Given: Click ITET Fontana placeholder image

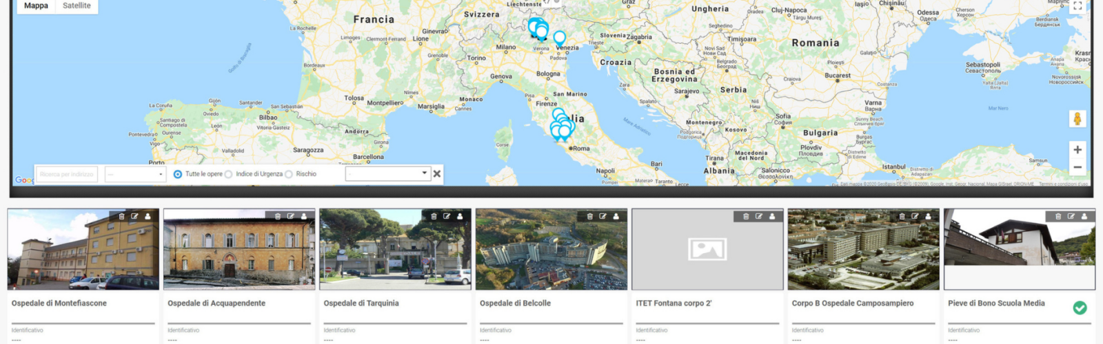Looking at the screenshot, I should click(707, 249).
